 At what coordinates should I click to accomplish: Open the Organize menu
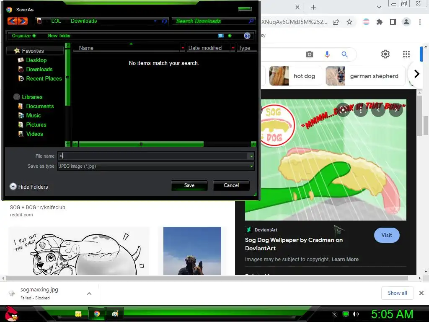tap(23, 36)
